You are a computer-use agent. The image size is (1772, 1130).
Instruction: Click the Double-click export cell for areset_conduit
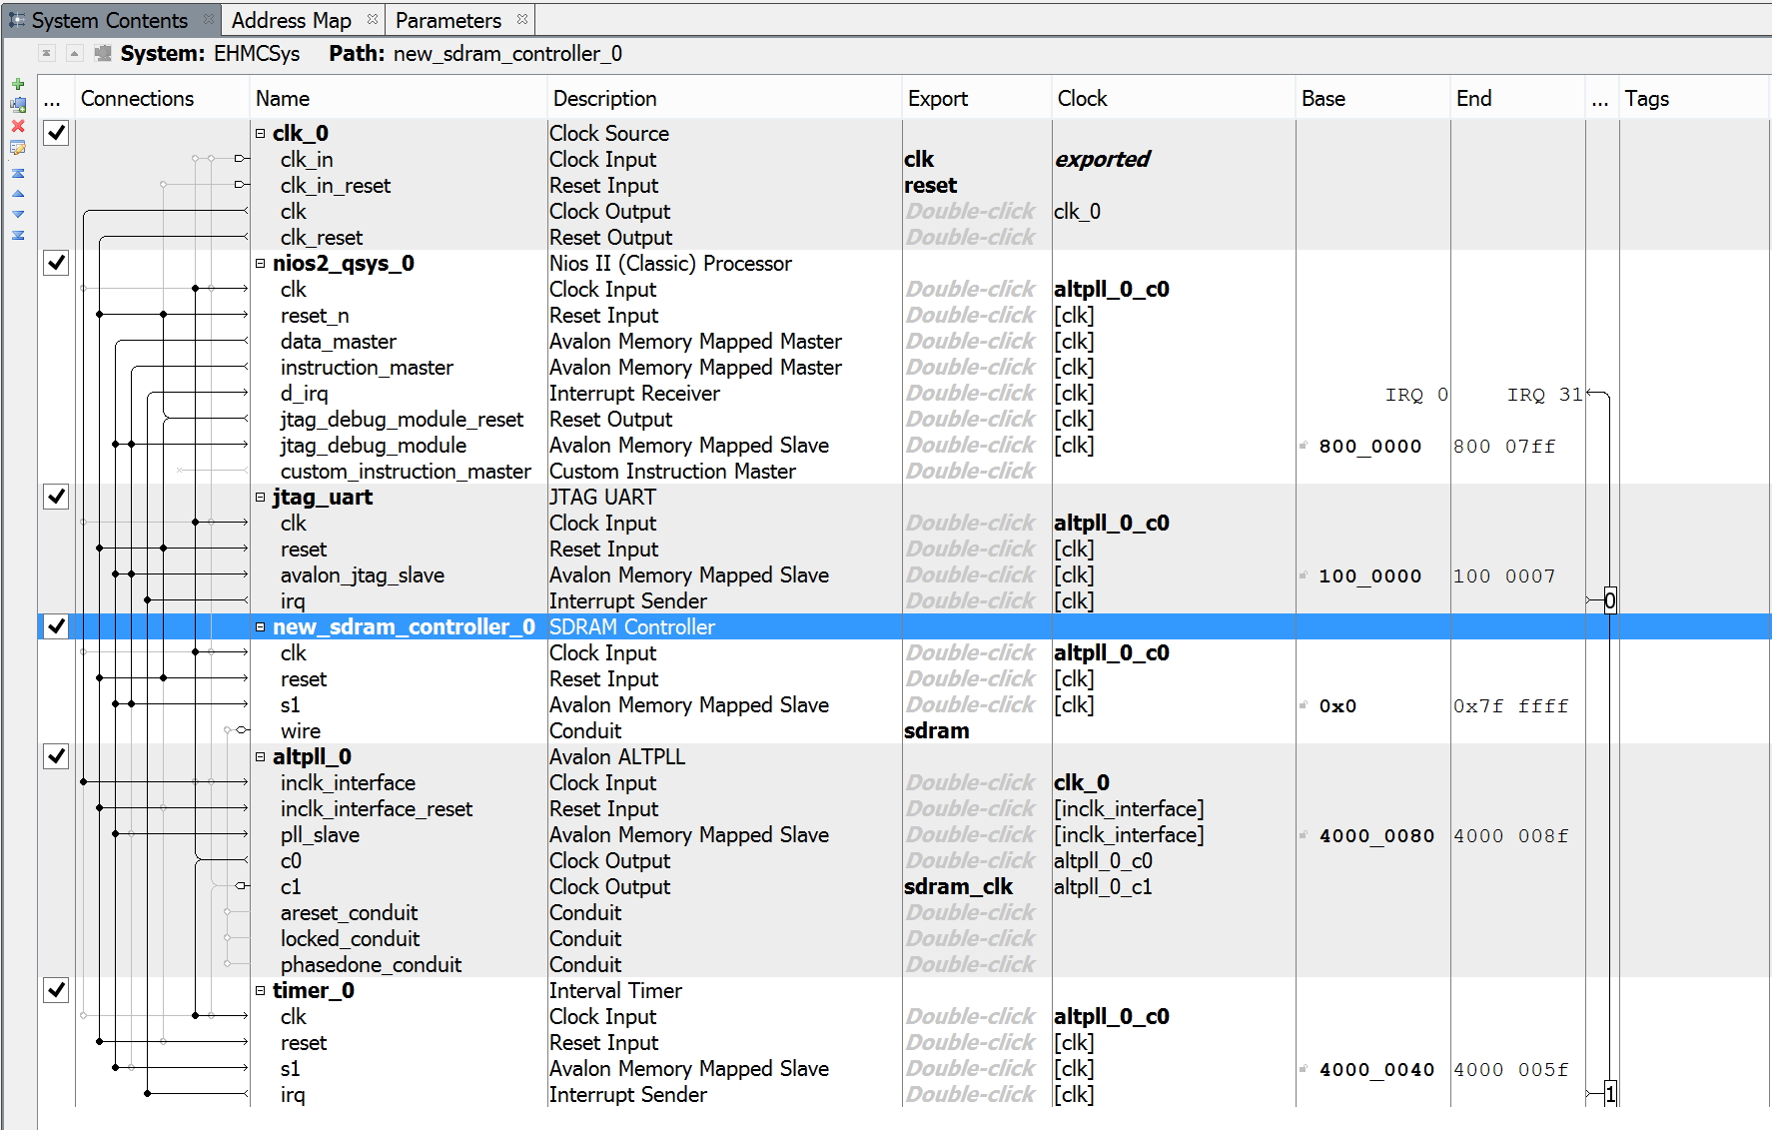[x=971, y=912]
